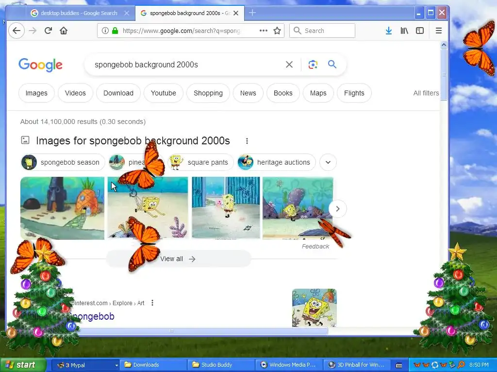The image size is (497, 372).
Task: Open more options beside Images heading
Action: [247, 141]
